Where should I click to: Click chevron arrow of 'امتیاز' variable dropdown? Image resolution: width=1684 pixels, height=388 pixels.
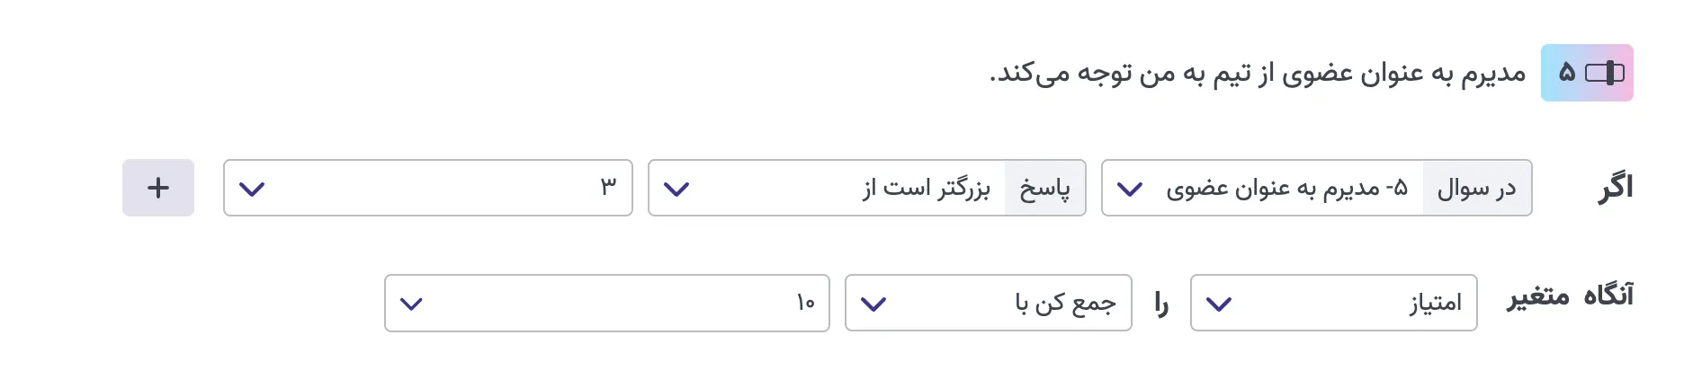pos(1218,304)
